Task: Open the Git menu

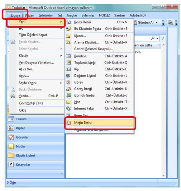Action: click(60, 15)
